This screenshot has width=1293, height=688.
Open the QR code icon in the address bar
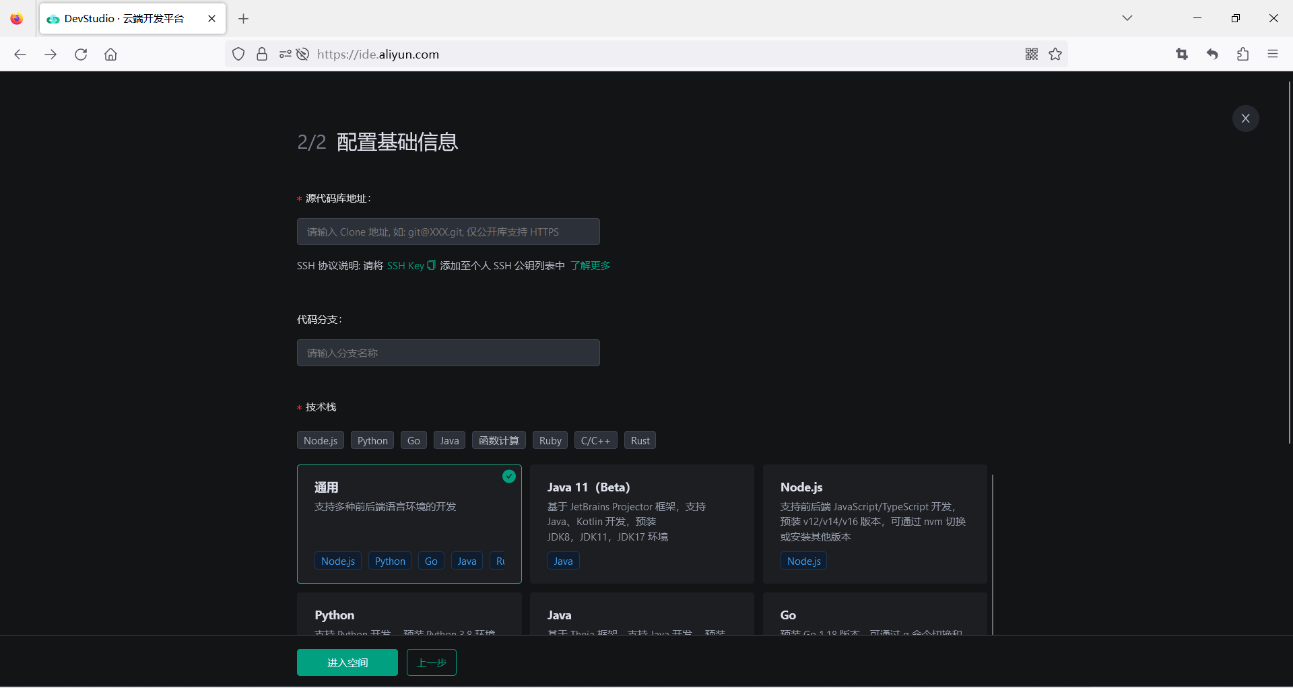pos(1032,55)
